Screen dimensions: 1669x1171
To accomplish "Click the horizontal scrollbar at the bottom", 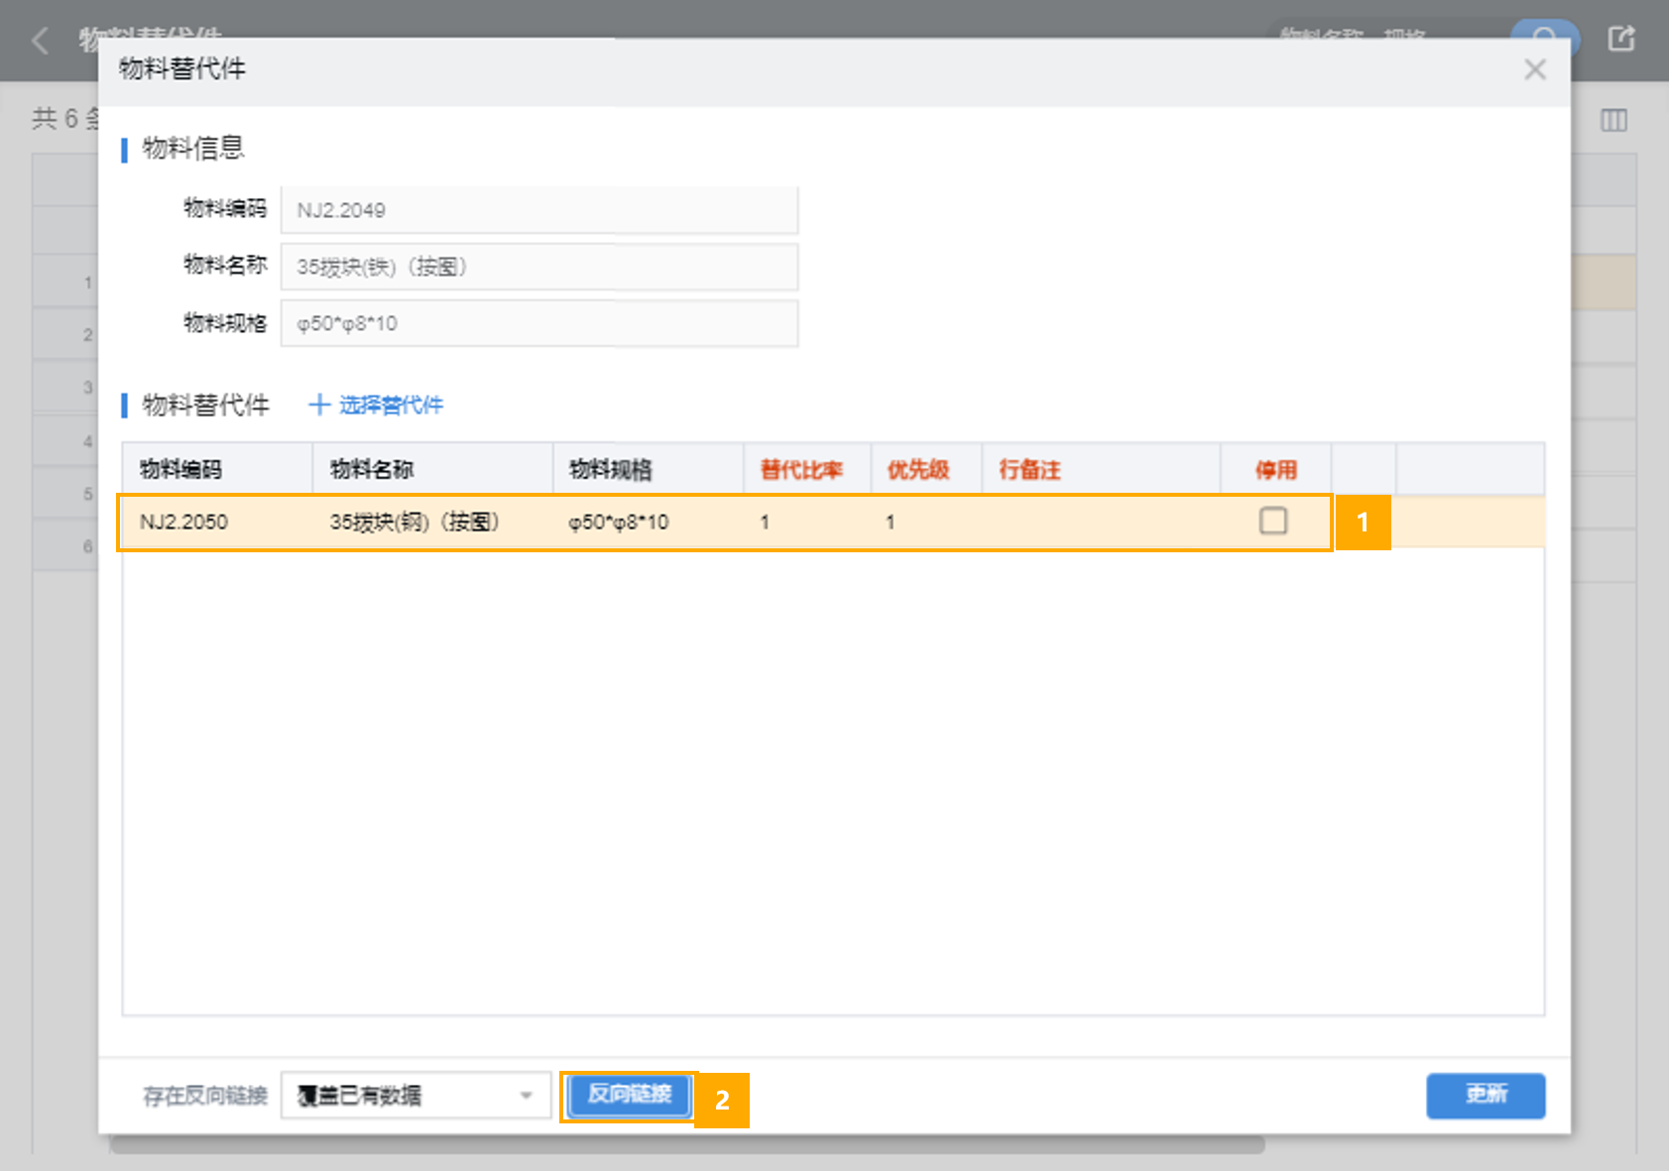I will point(687,1145).
